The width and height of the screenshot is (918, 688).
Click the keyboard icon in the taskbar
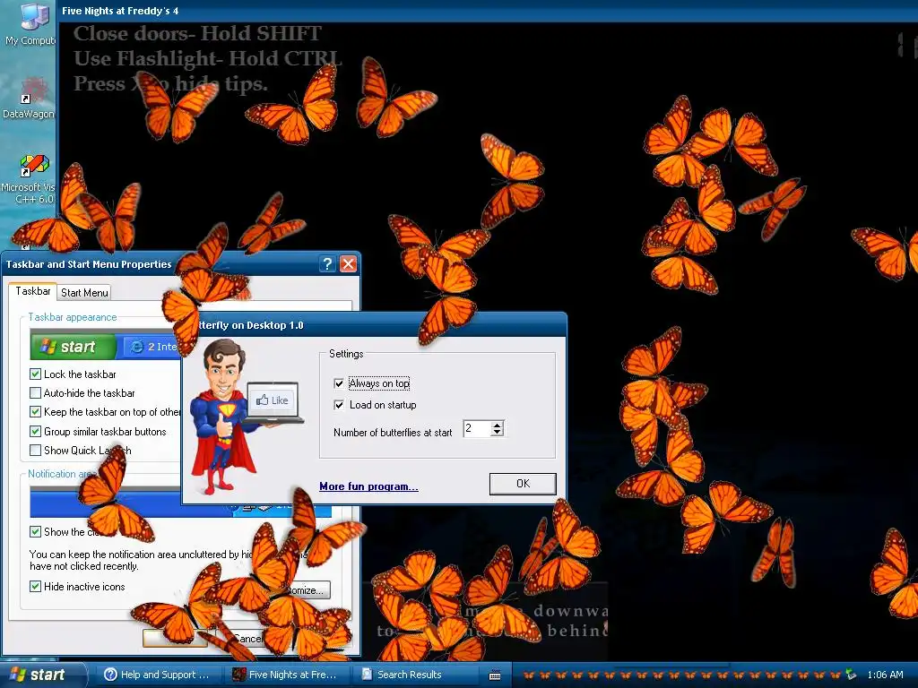495,675
